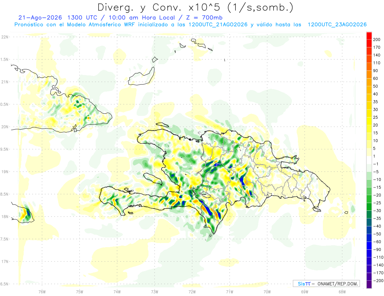The width and height of the screenshot is (384, 296).
Task: Click the bottom purple swatch below -200
Action: click(369, 284)
